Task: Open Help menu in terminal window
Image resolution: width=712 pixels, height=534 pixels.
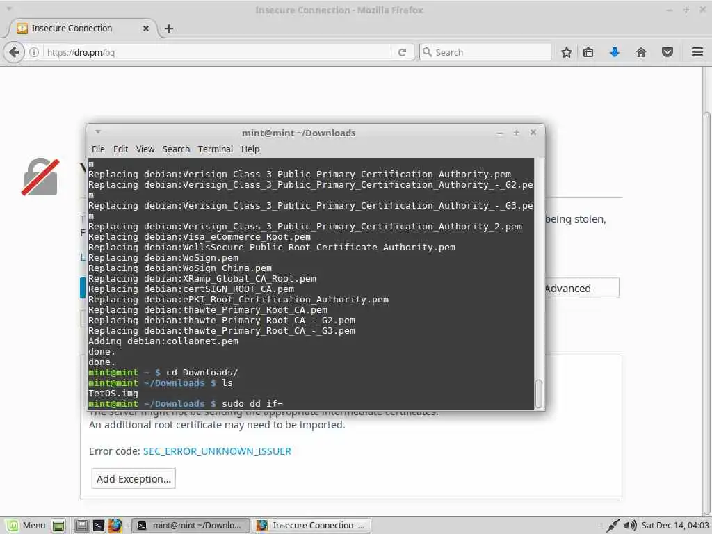Action: tap(250, 149)
